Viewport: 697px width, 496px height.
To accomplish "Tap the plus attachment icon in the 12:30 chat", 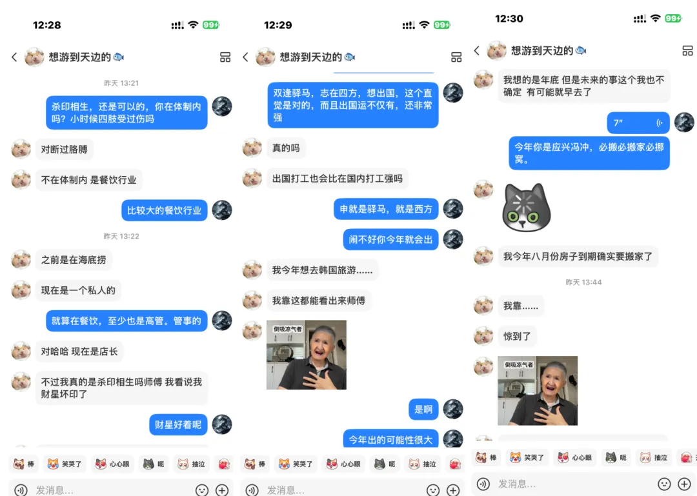I will pyautogui.click(x=684, y=484).
